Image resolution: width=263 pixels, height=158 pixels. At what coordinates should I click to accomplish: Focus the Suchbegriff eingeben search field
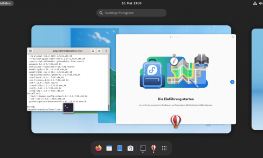tap(131, 13)
